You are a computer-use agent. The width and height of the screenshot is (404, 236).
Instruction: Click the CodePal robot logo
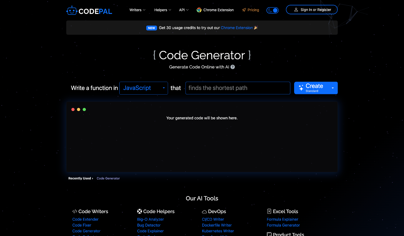tap(72, 11)
